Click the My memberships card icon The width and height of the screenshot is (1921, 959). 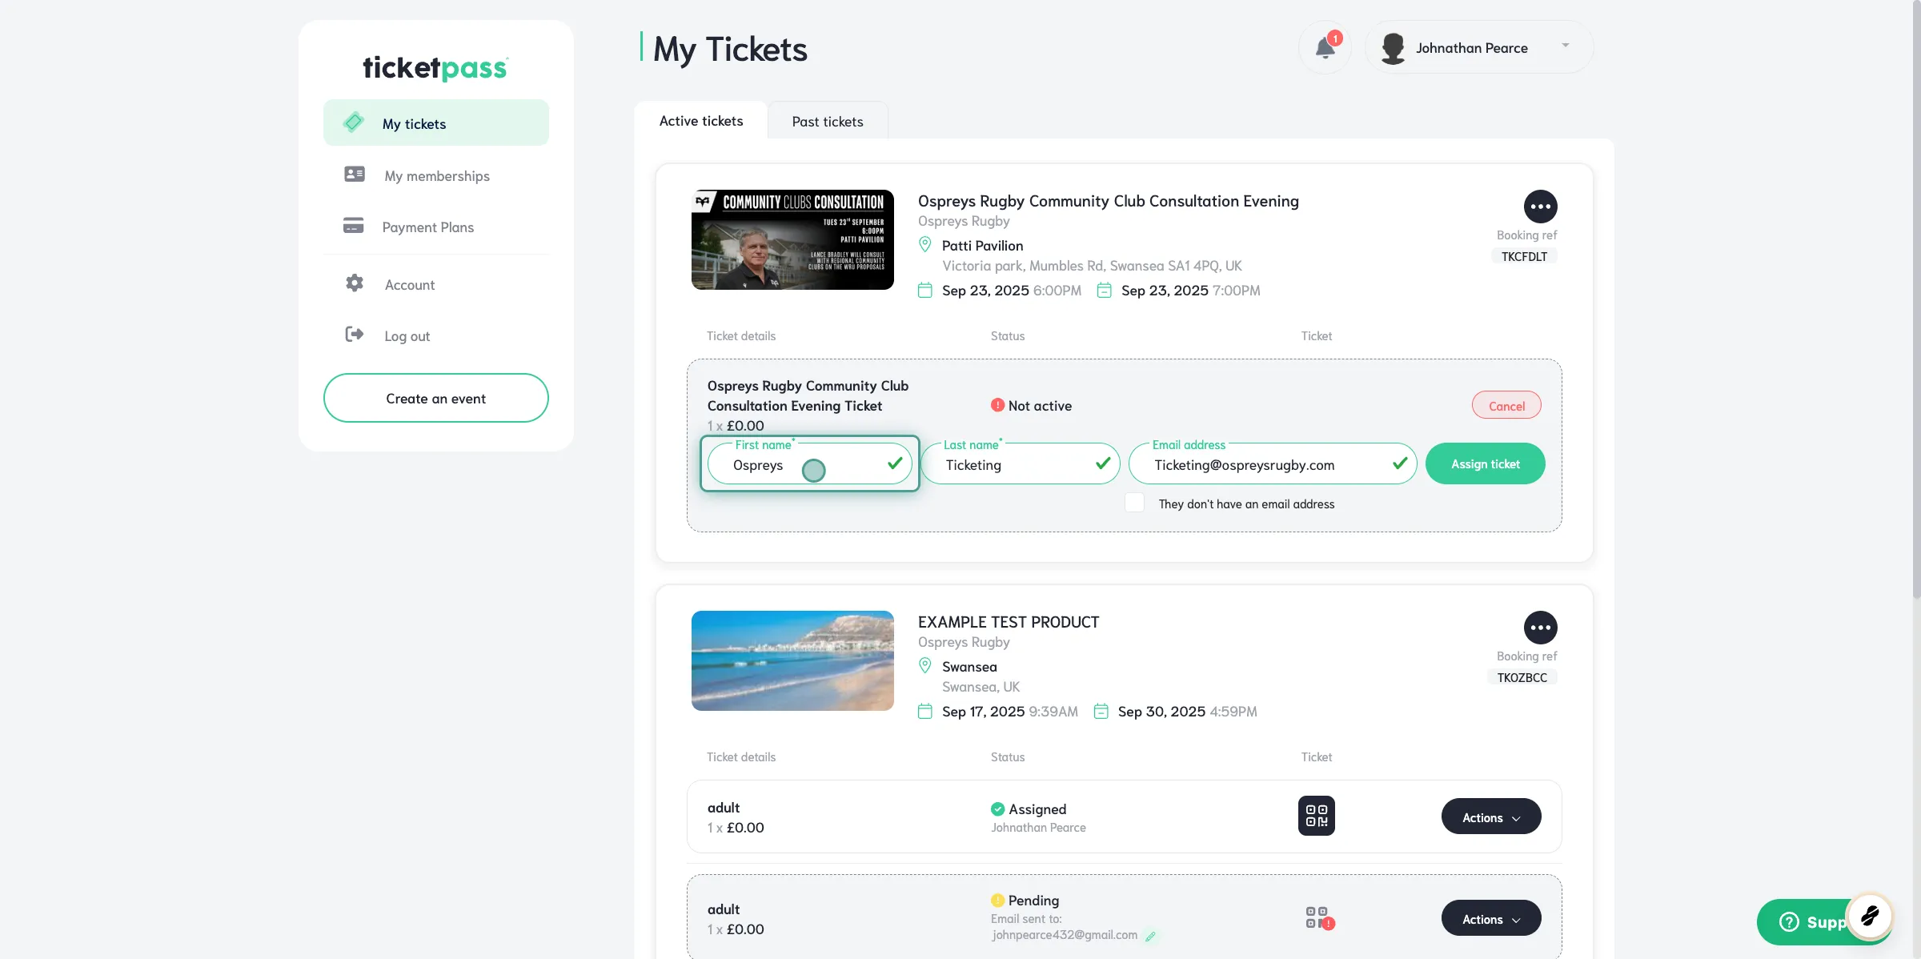click(355, 175)
